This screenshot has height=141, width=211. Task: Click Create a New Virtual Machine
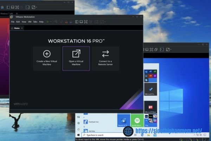tap(47, 58)
